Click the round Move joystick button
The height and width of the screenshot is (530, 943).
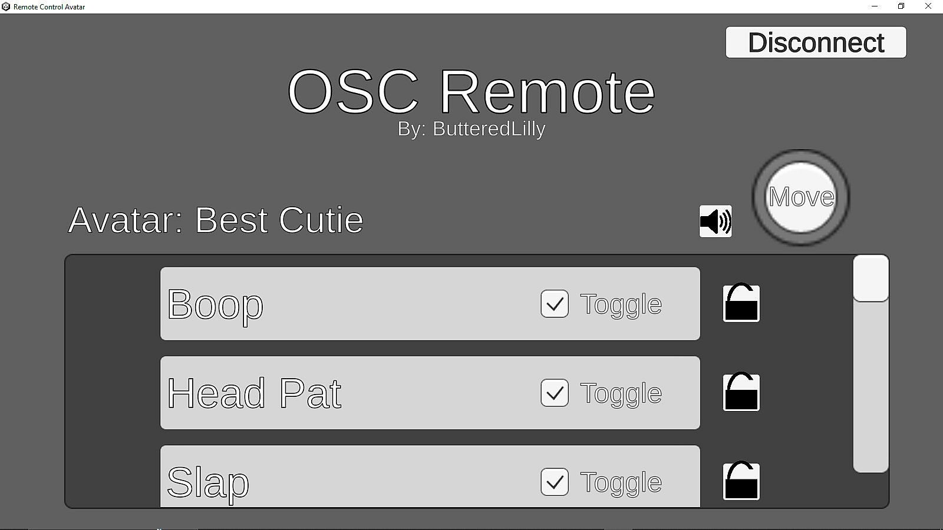pyautogui.click(x=800, y=197)
